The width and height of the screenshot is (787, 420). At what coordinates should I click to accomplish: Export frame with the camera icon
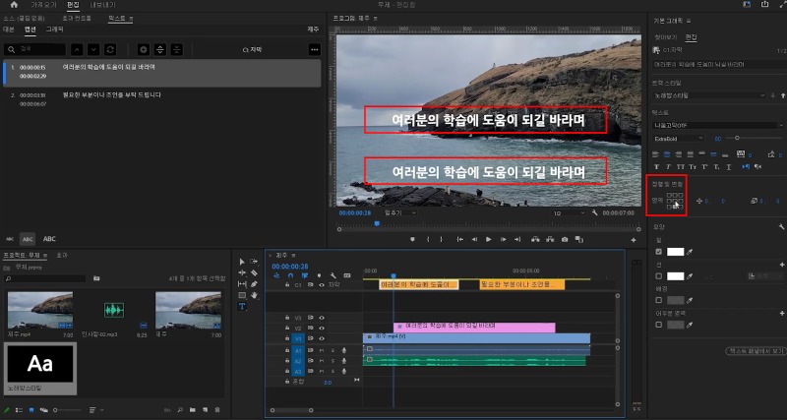click(x=565, y=239)
